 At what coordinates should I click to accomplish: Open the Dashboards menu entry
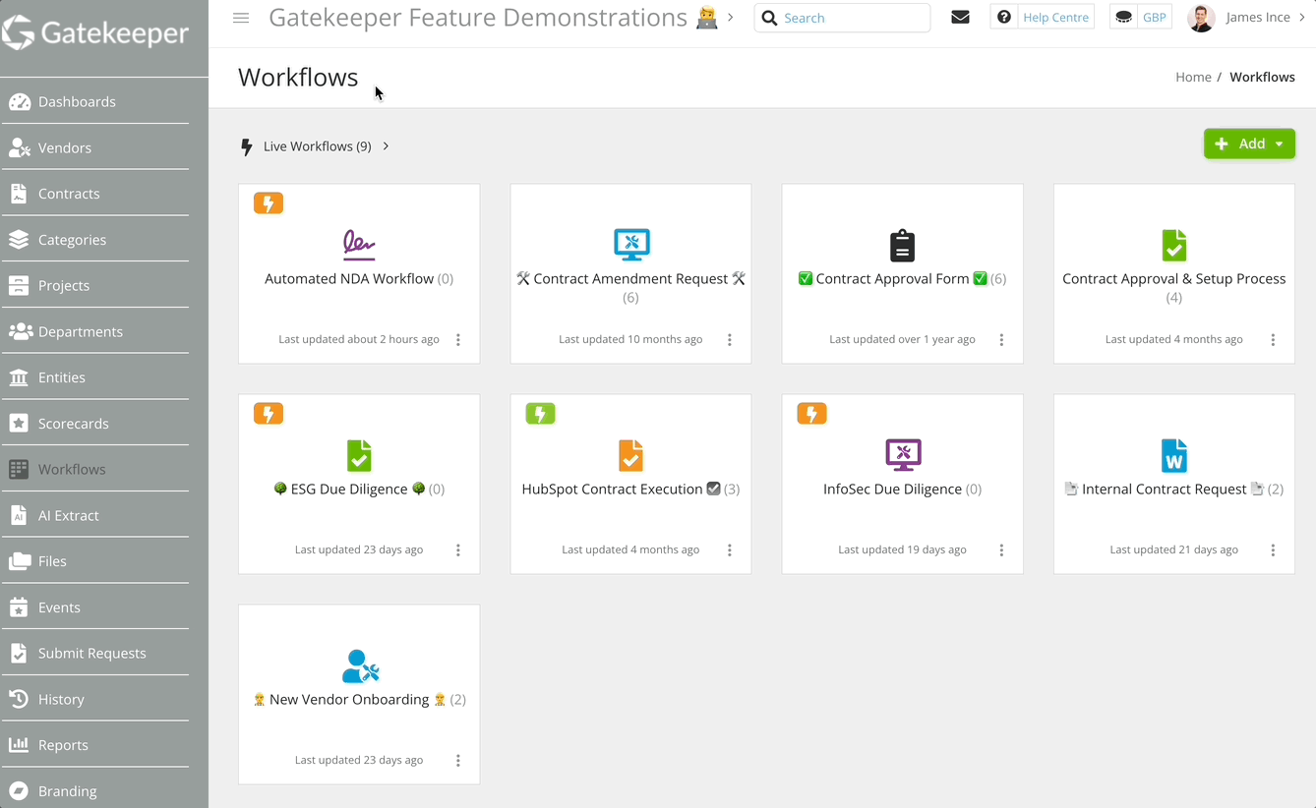click(74, 101)
